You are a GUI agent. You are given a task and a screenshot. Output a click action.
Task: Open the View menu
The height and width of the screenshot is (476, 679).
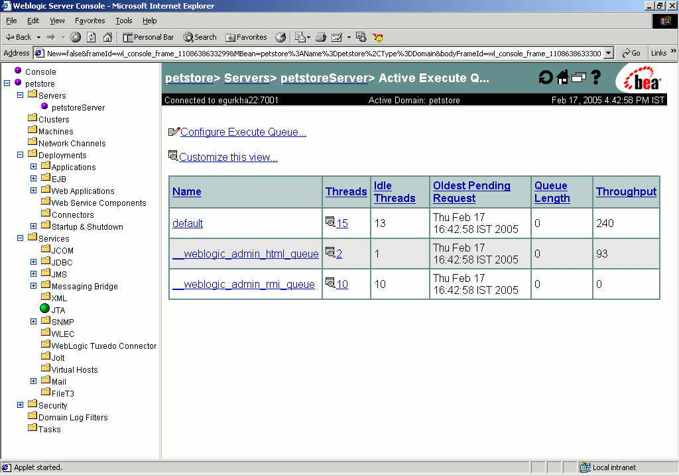57,21
